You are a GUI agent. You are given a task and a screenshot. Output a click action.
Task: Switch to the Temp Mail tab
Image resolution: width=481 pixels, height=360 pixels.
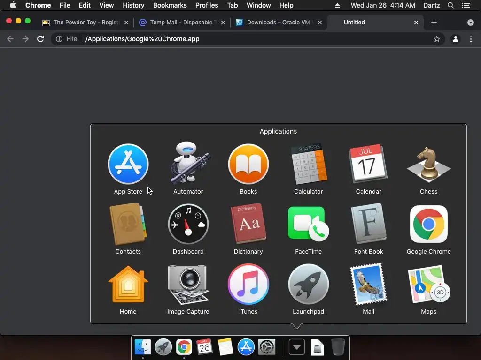[183, 22]
